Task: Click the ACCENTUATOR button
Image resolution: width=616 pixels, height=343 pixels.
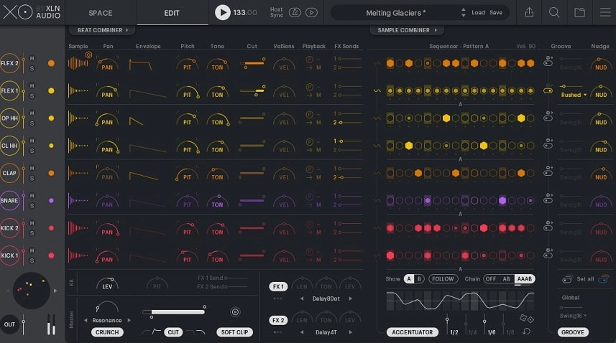Action: [412, 332]
